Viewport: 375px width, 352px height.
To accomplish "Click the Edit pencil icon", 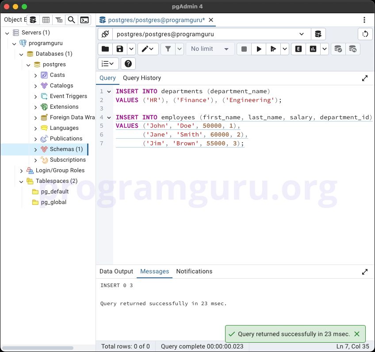I will (148, 49).
